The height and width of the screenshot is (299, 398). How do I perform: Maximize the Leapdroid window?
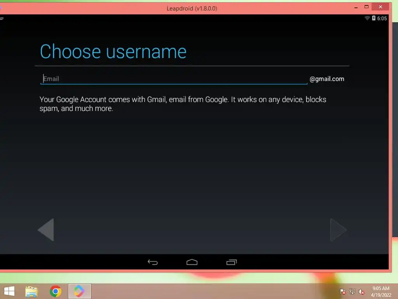366,7
